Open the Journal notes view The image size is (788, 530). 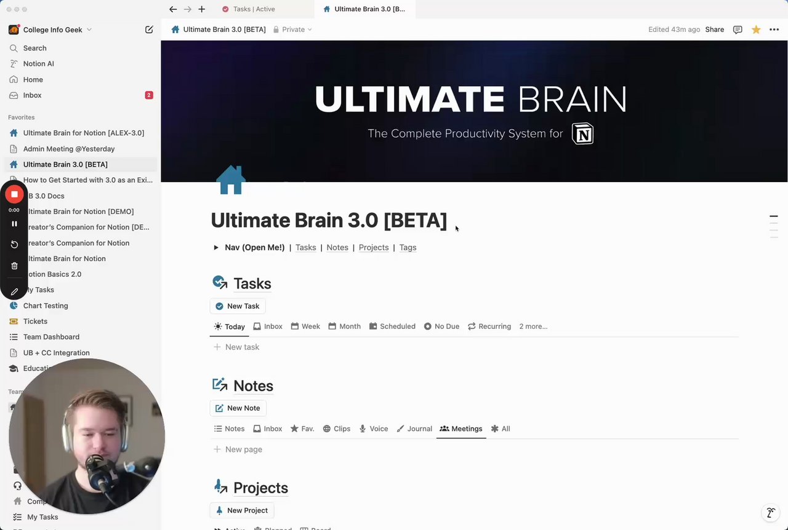[414, 429]
